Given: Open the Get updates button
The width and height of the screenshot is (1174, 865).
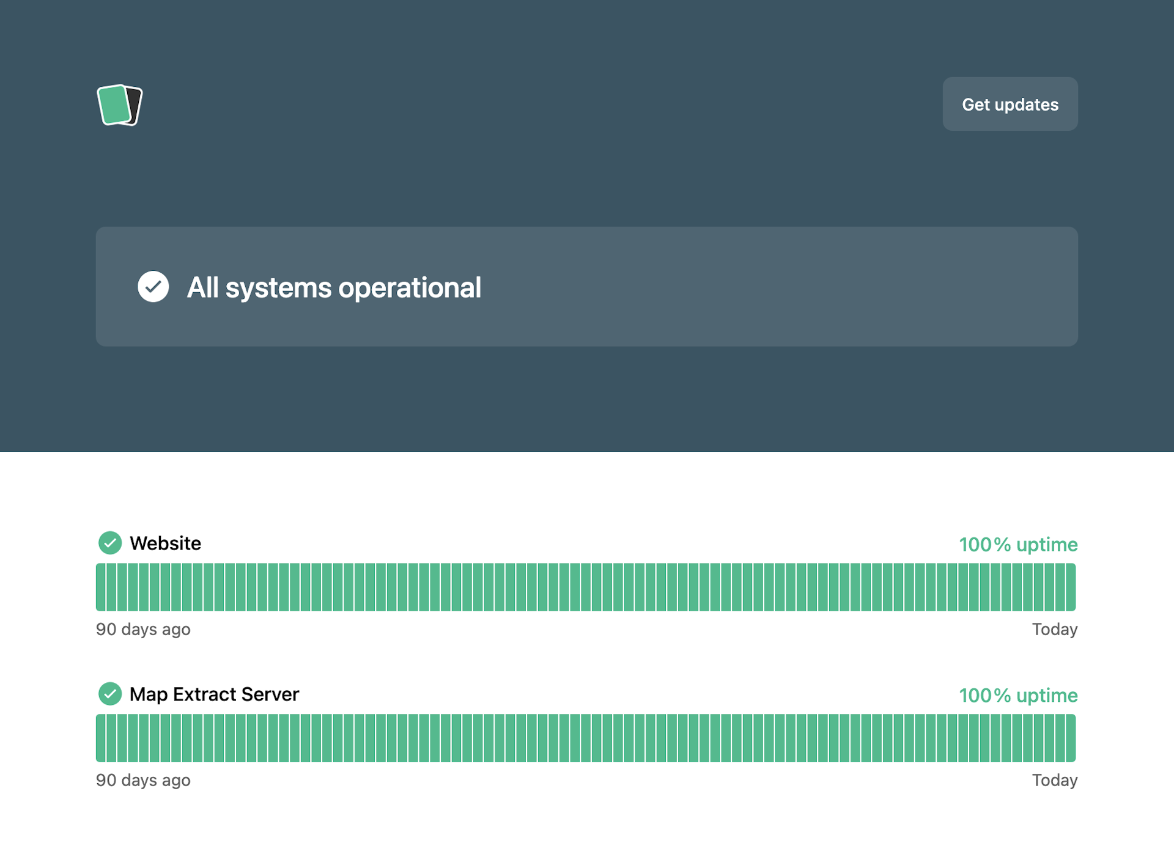Looking at the screenshot, I should (x=1010, y=104).
